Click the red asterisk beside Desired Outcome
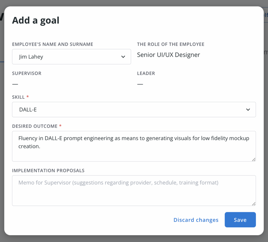The width and height of the screenshot is (268, 242). (60, 126)
